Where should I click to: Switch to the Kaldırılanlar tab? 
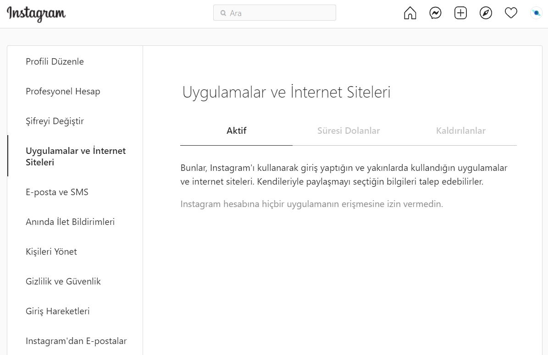point(460,131)
